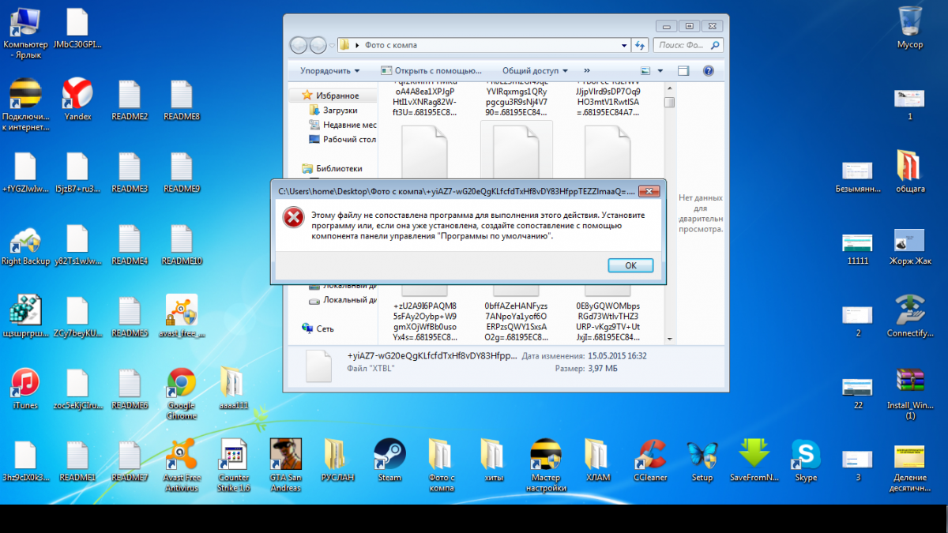Select Загрузки in the navigation pane
948x533 pixels.
340,111
